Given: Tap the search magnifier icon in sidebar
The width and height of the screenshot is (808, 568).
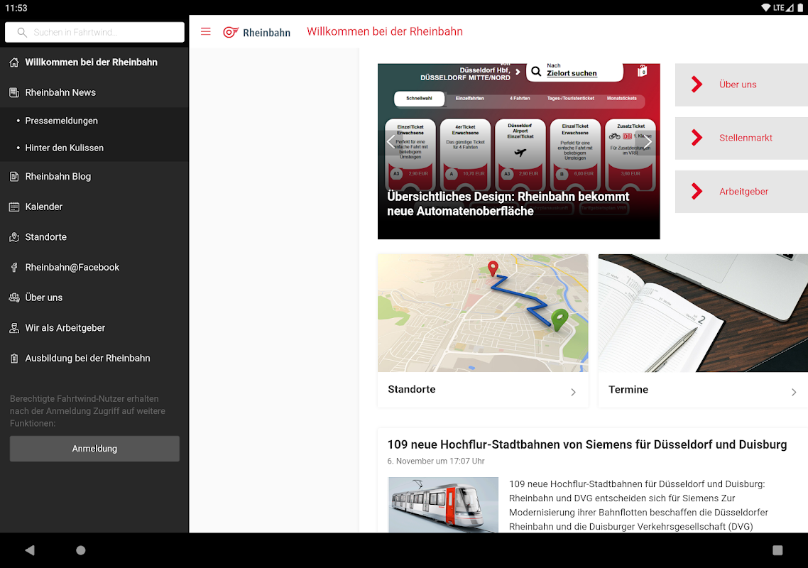Looking at the screenshot, I should [21, 32].
